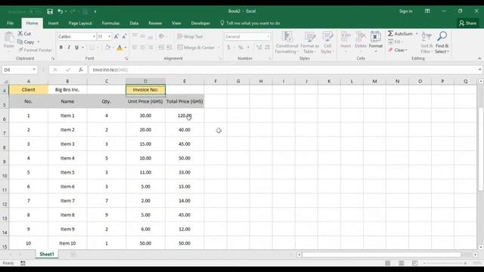Click the Share button
This screenshot has height=272, width=484.
[x=467, y=23]
